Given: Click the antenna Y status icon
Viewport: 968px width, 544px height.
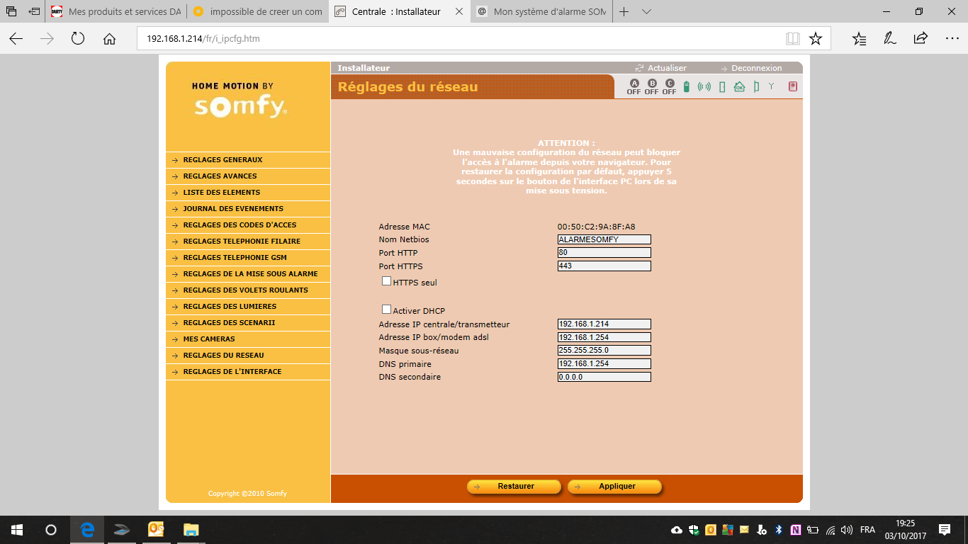Looking at the screenshot, I should coord(772,86).
